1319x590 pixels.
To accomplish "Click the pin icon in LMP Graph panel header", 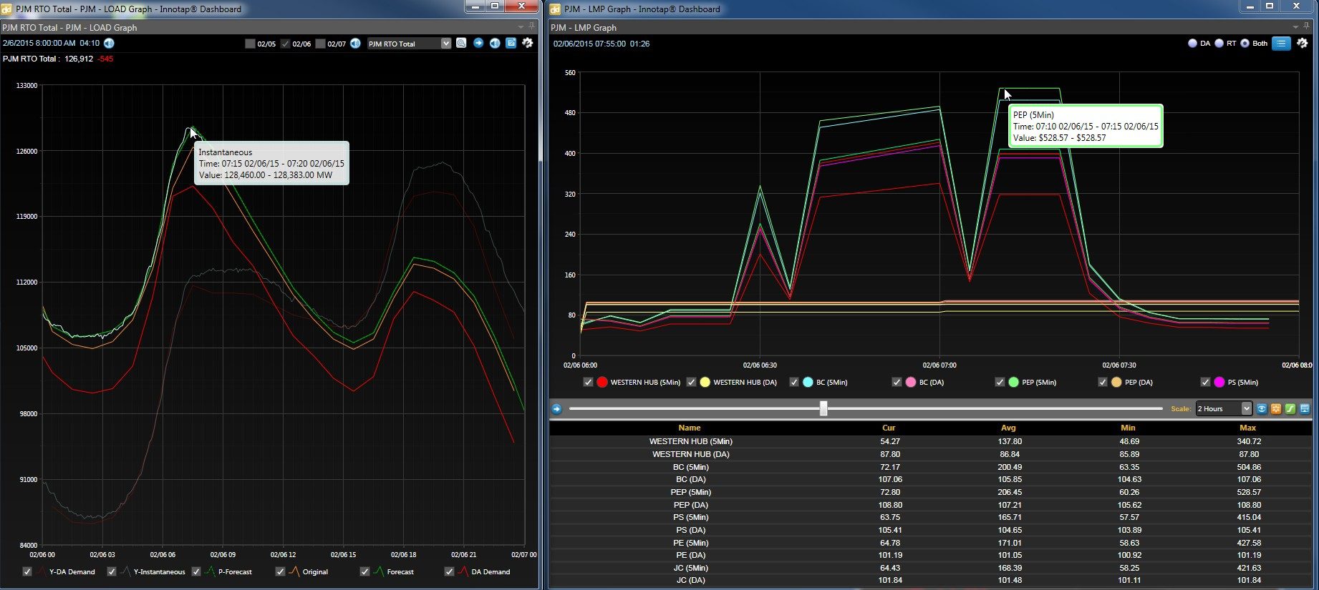I will [x=1306, y=26].
